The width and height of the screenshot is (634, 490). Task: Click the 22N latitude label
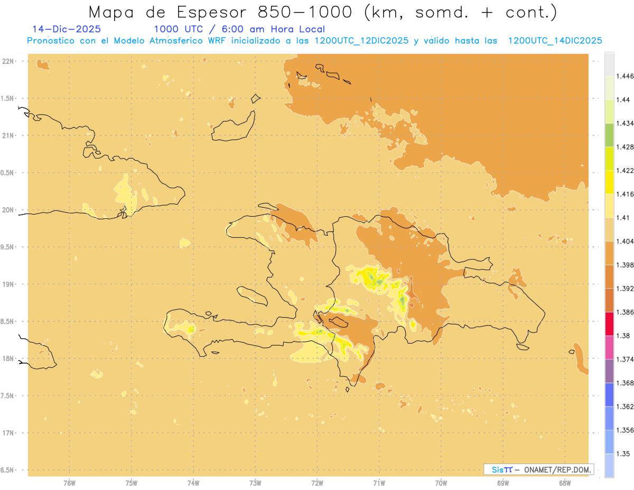click(x=9, y=61)
